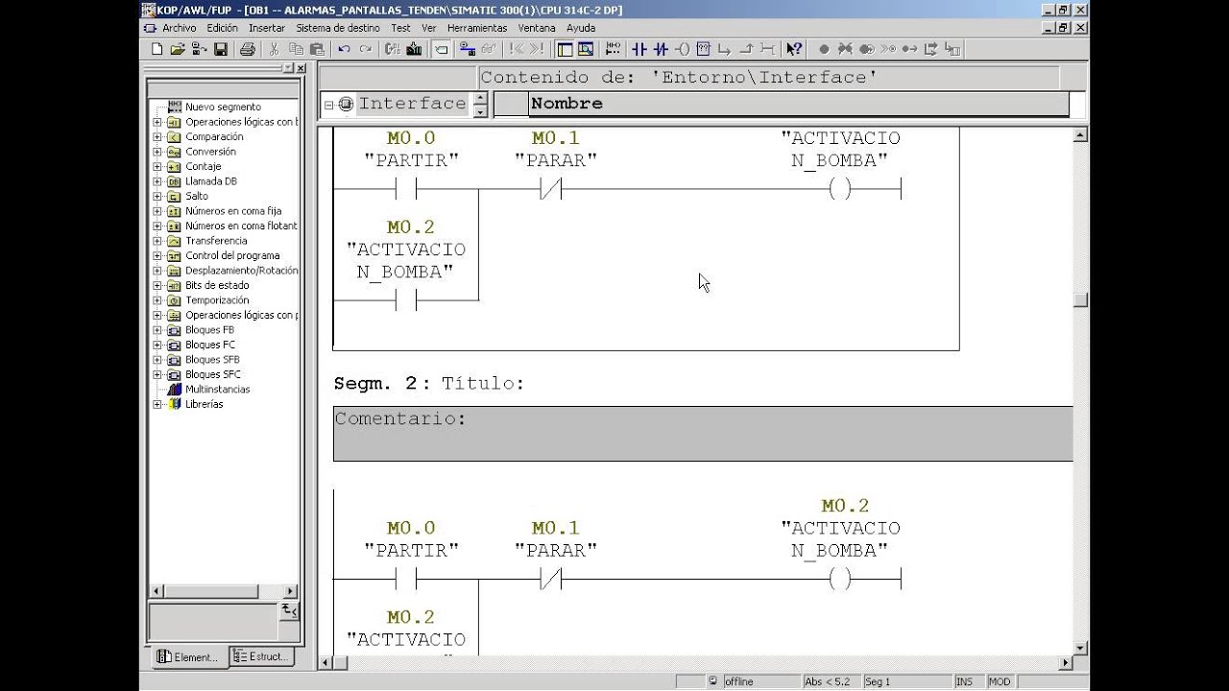Screen dimensions: 1229x691
Task: Click the Copy toolbar icon
Action: [x=296, y=49]
